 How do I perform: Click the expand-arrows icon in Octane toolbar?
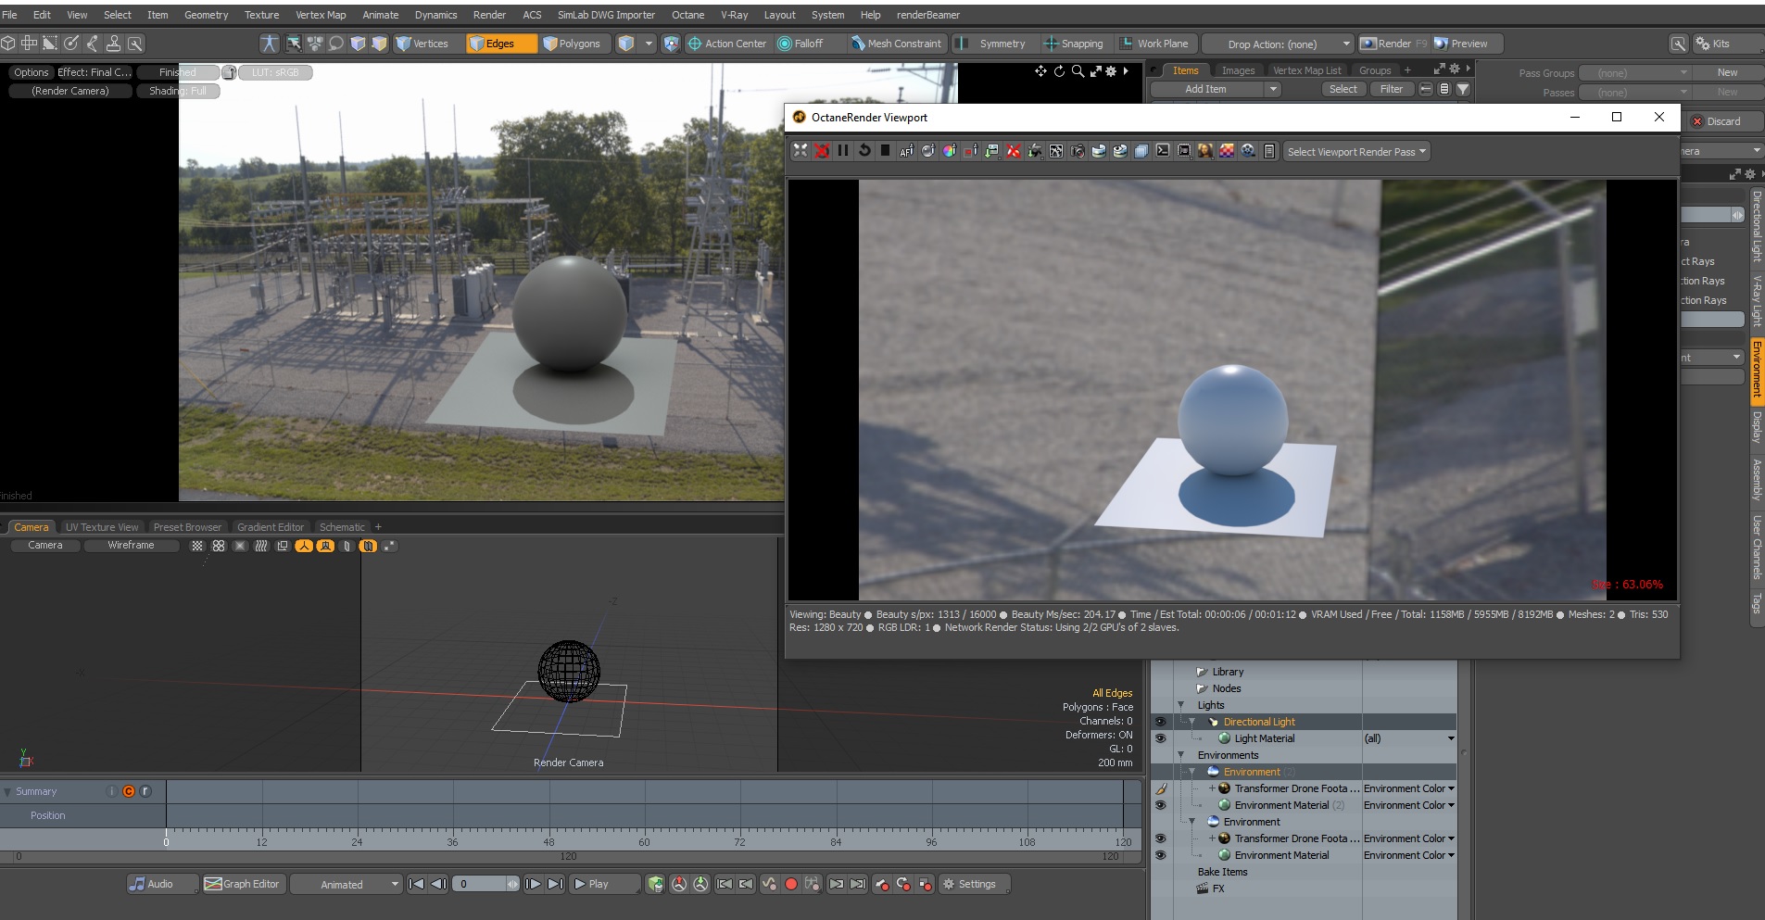tap(801, 151)
